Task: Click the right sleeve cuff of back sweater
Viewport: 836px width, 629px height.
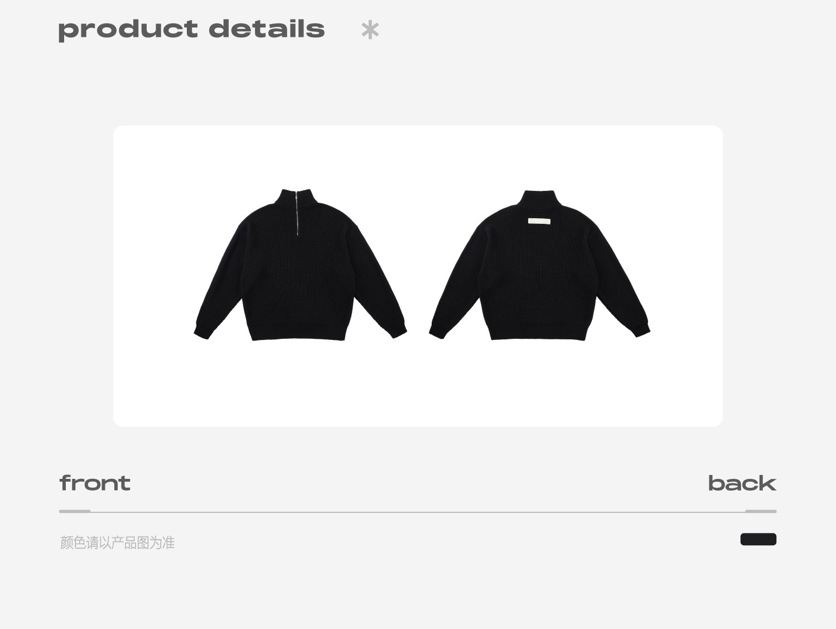Action: (641, 330)
